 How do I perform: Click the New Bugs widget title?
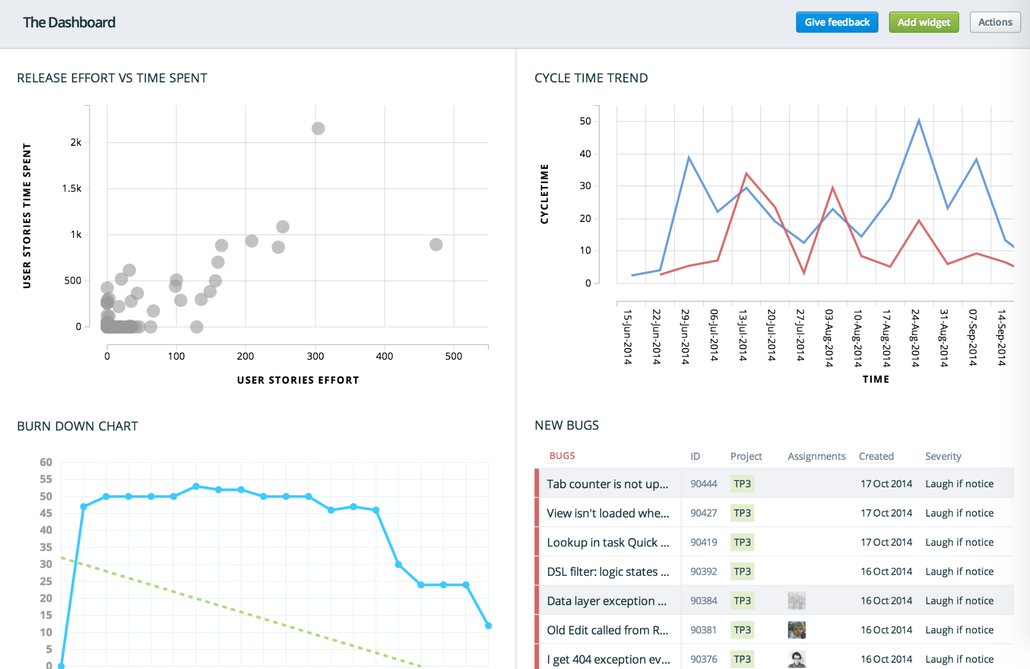coord(566,425)
